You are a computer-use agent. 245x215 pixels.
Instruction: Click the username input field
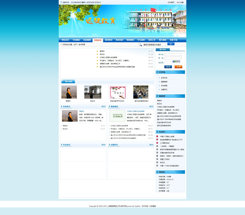pyautogui.click(x=173, y=55)
